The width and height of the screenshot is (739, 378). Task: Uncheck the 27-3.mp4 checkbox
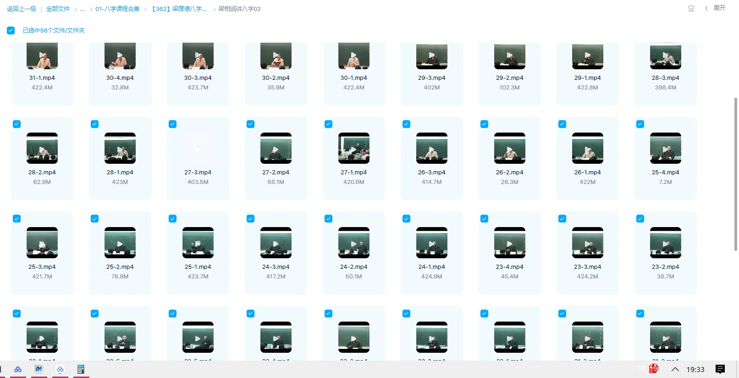pyautogui.click(x=173, y=124)
